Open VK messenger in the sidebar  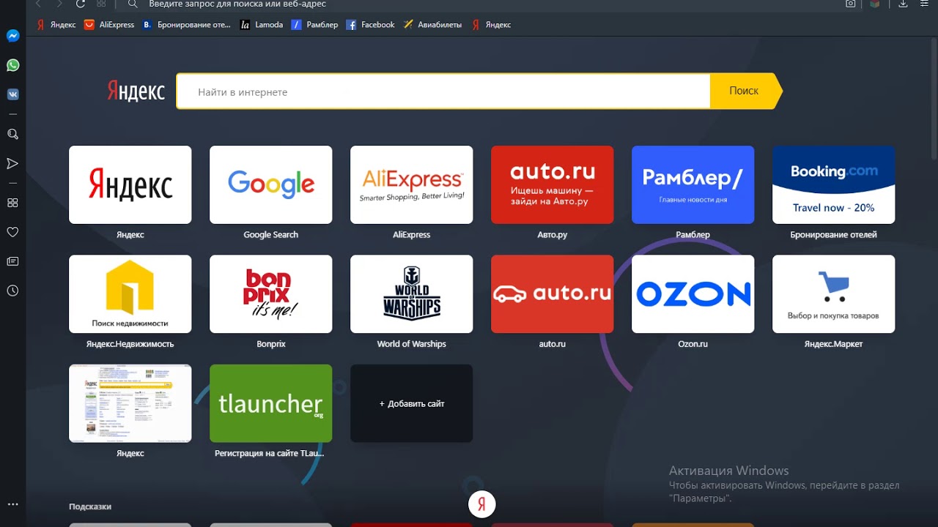[x=12, y=94]
